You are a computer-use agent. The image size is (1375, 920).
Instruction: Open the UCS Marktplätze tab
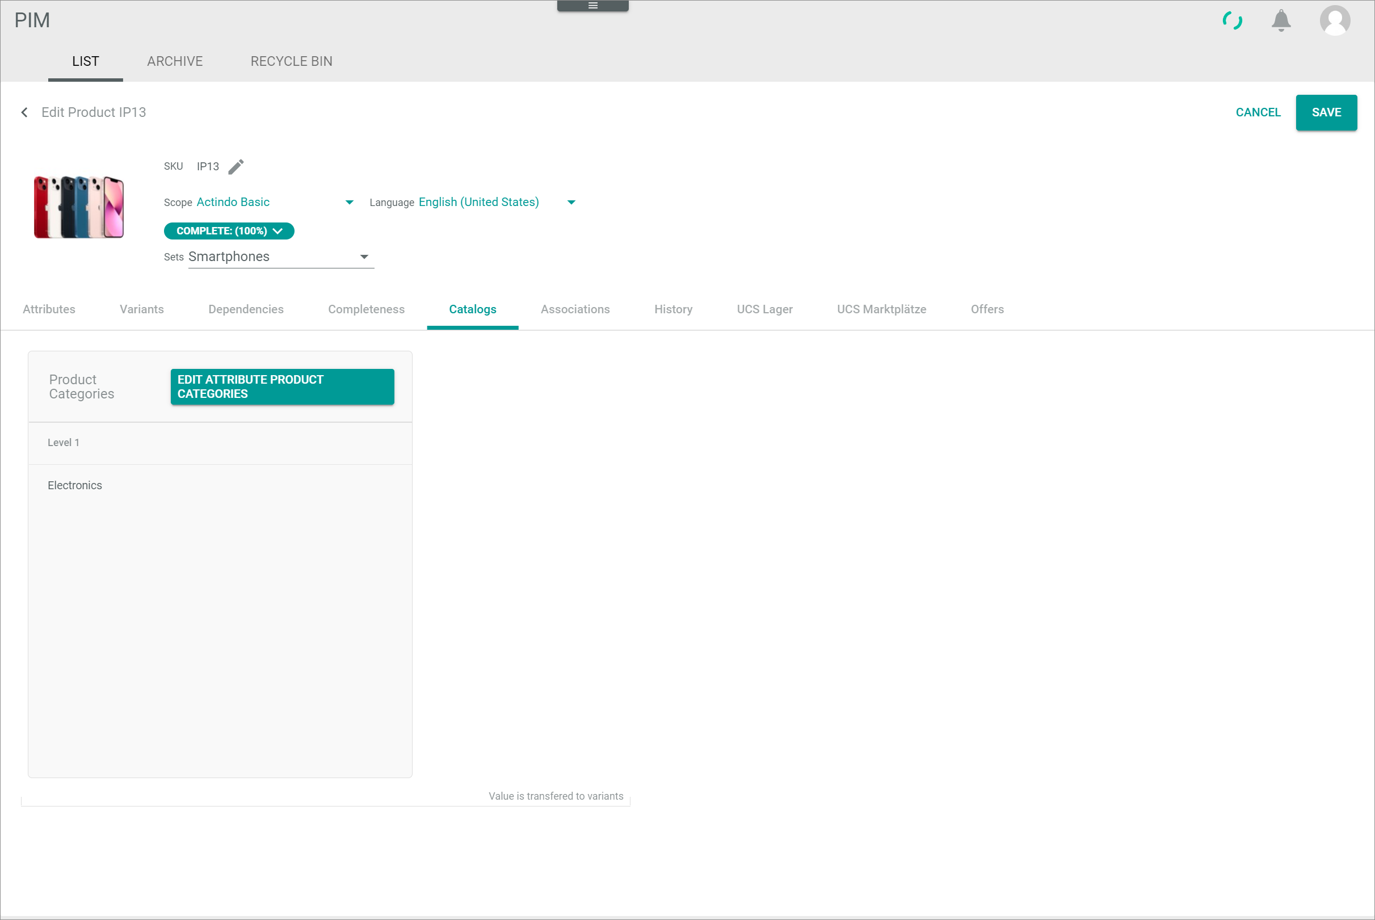point(881,309)
